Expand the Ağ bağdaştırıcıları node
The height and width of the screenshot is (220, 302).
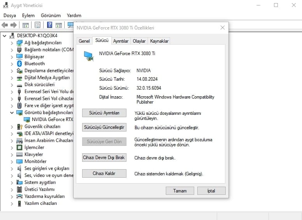12,43
